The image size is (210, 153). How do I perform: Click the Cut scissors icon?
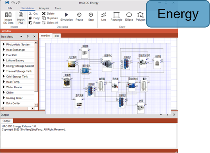30,13
